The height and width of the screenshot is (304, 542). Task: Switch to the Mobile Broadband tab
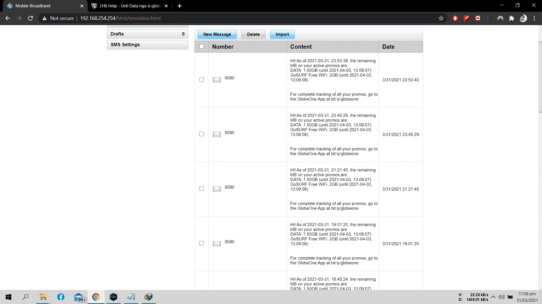click(44, 6)
